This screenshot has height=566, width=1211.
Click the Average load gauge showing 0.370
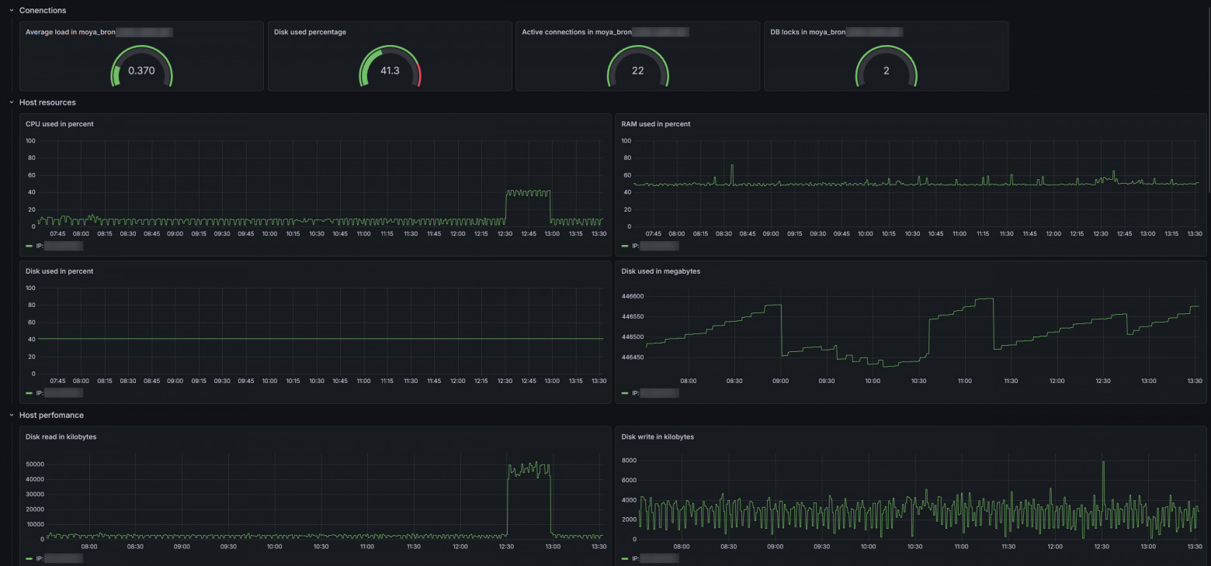141,67
